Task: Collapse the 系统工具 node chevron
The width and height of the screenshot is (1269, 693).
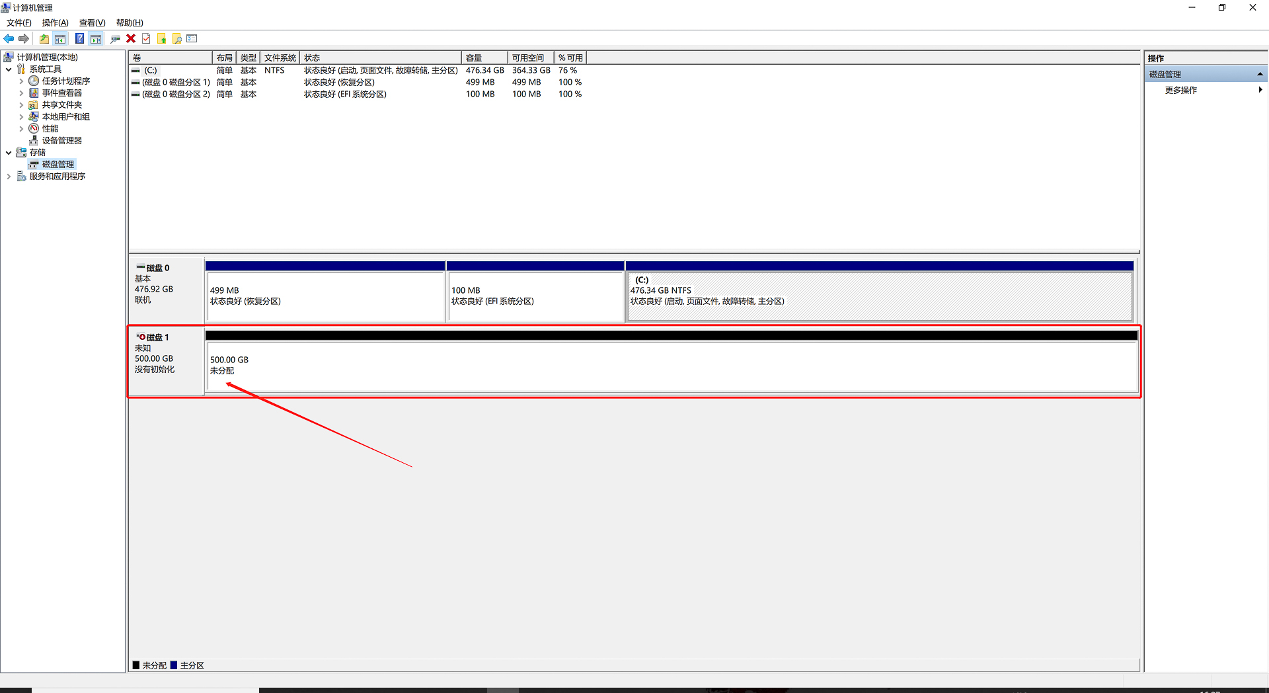Action: pos(9,69)
